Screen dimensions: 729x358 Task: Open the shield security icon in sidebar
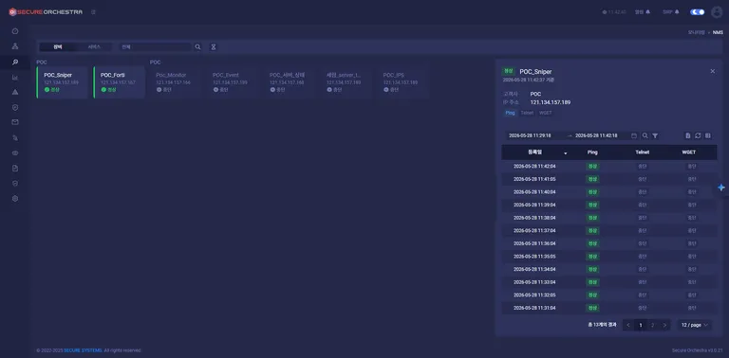click(x=15, y=107)
